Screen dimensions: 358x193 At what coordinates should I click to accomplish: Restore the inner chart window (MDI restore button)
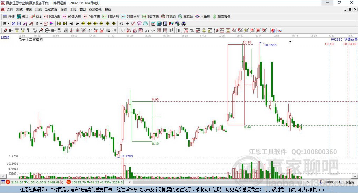point(350,9)
